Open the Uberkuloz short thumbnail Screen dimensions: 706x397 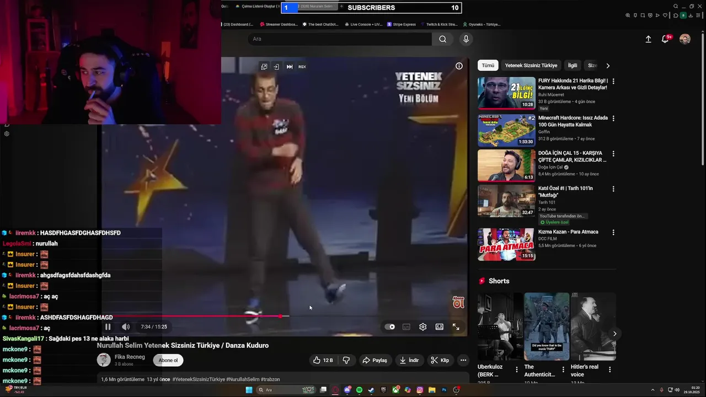tap(500, 326)
